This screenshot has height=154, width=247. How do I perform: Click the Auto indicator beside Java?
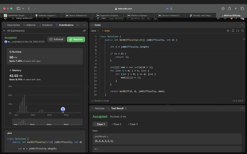tap(106, 30)
